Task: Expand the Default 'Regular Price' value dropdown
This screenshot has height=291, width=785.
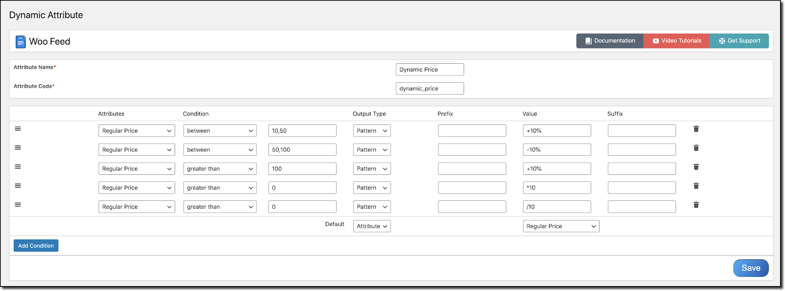Action: (561, 226)
